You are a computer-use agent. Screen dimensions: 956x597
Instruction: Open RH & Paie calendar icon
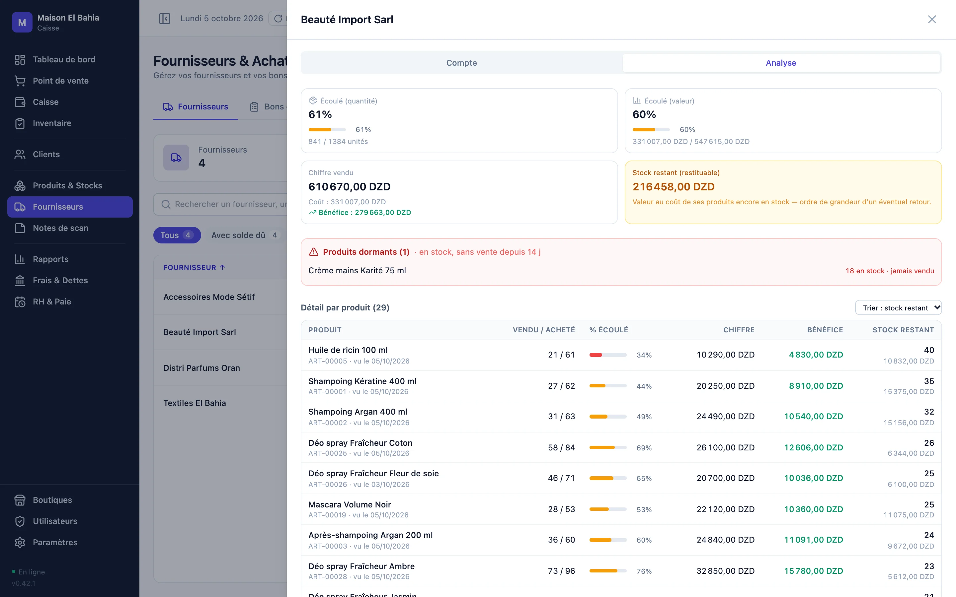coord(20,302)
